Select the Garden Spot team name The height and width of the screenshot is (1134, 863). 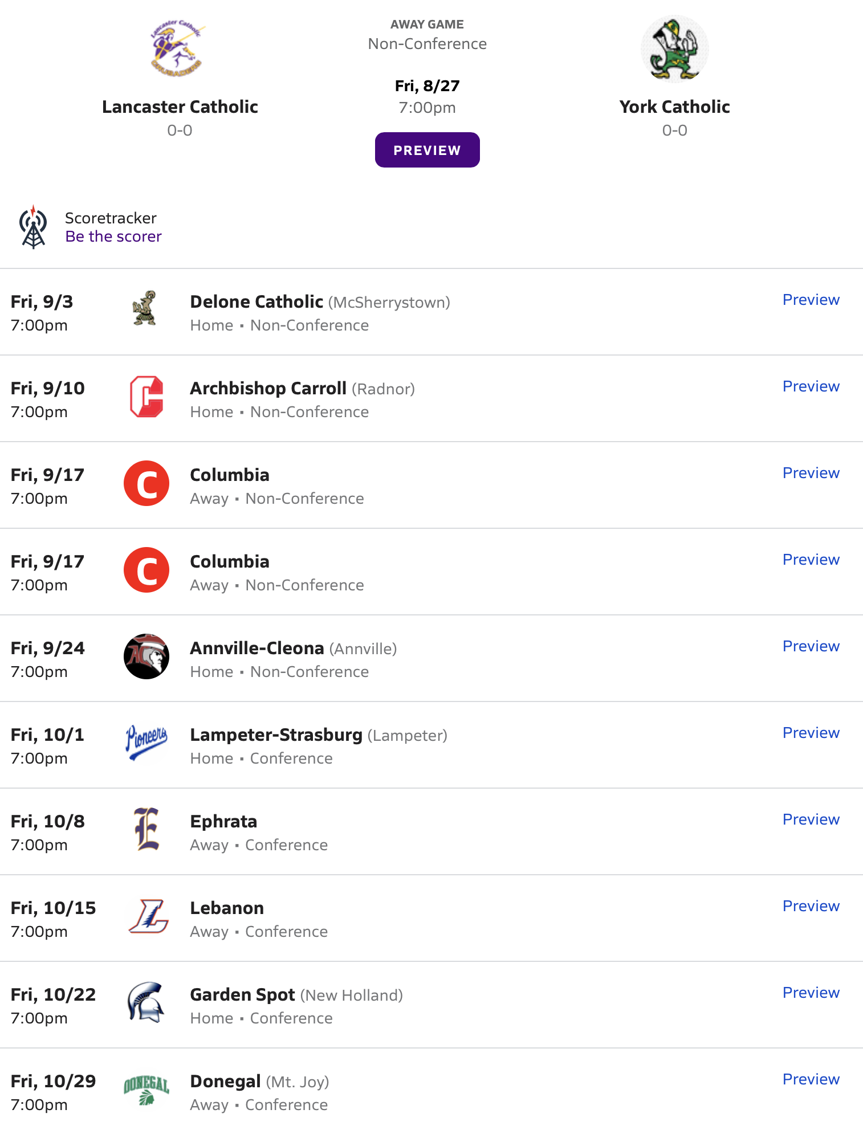pos(242,994)
